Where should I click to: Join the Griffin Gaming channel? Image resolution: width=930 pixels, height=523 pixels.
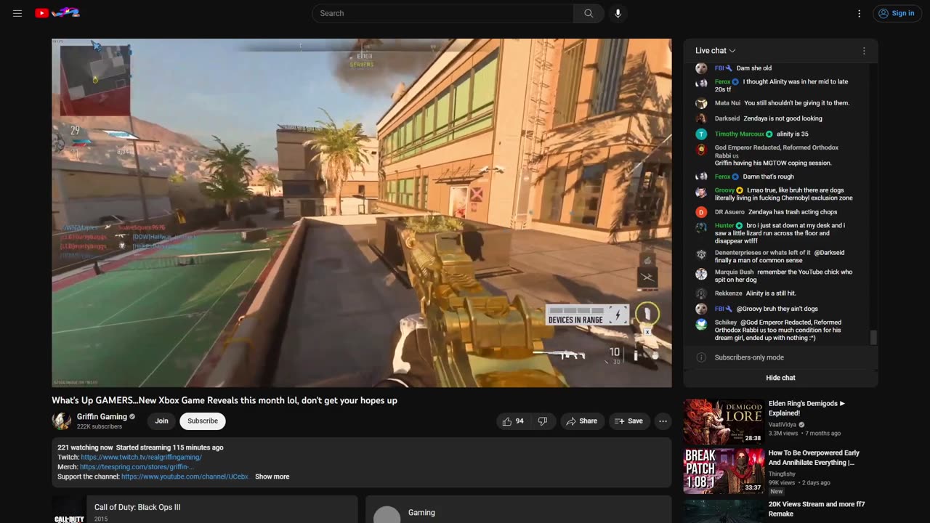tap(161, 421)
